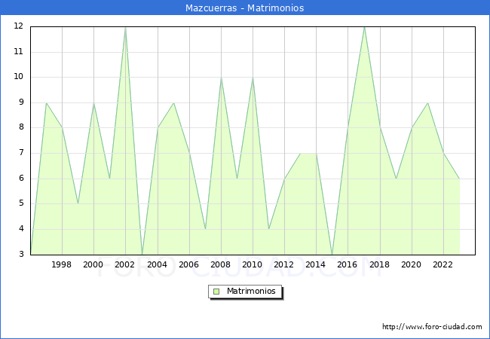Viewport: 490px width, 339px height.
Task: Click the chart title Mazcuerras - Matrimonios
Action: [245, 8]
